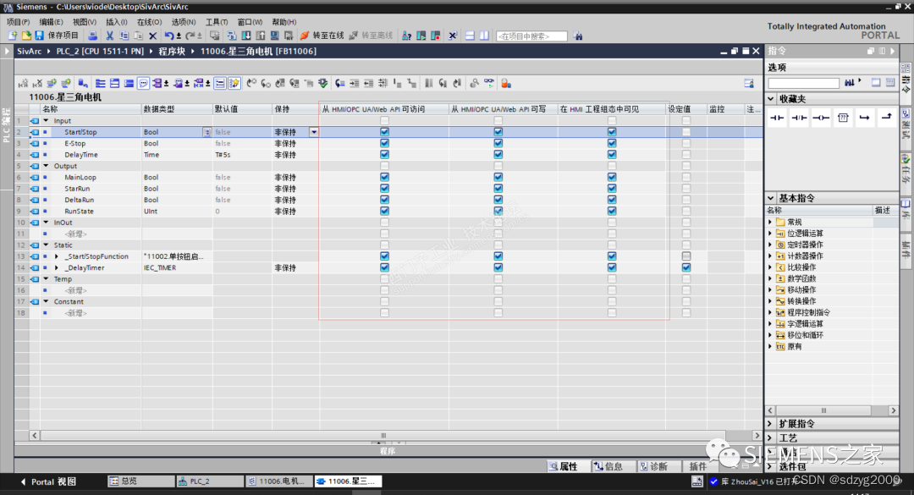Uncheck setpoint checkbox for _DelayTimer
Screen dimensions: 914x495
(x=686, y=267)
